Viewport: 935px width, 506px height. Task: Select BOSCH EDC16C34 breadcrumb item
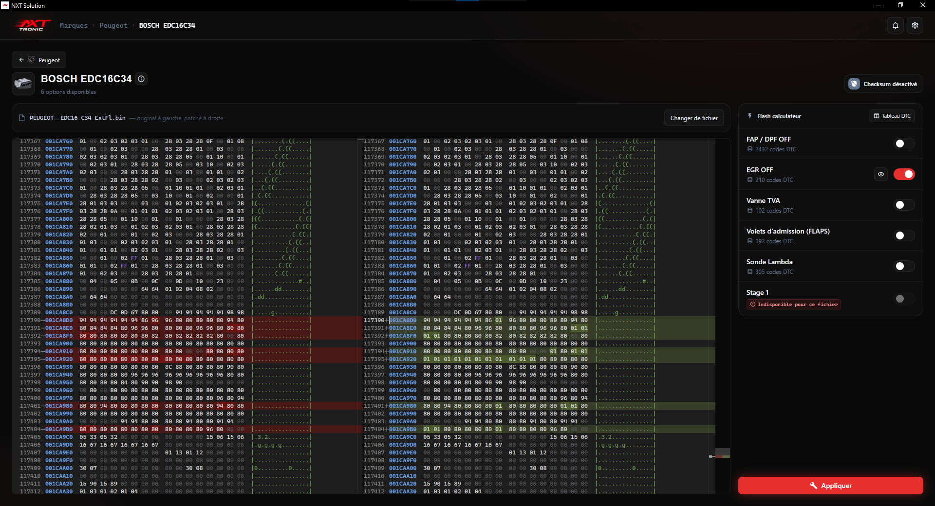167,25
